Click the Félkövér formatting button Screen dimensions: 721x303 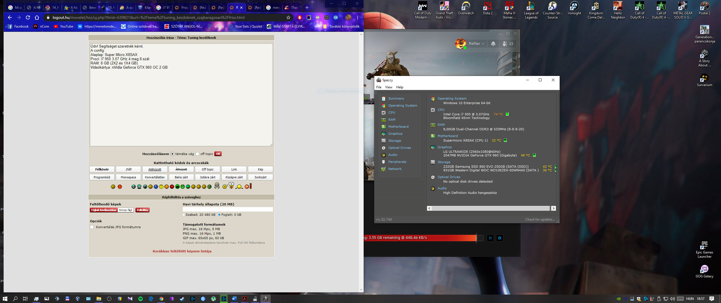[x=102, y=169]
